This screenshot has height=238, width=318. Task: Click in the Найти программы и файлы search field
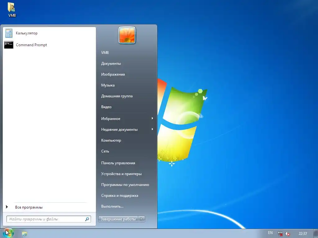(x=49, y=219)
